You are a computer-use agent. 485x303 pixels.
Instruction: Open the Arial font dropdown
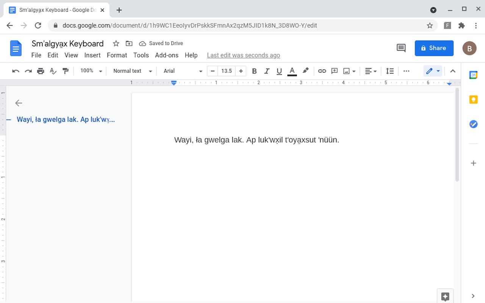click(x=183, y=71)
